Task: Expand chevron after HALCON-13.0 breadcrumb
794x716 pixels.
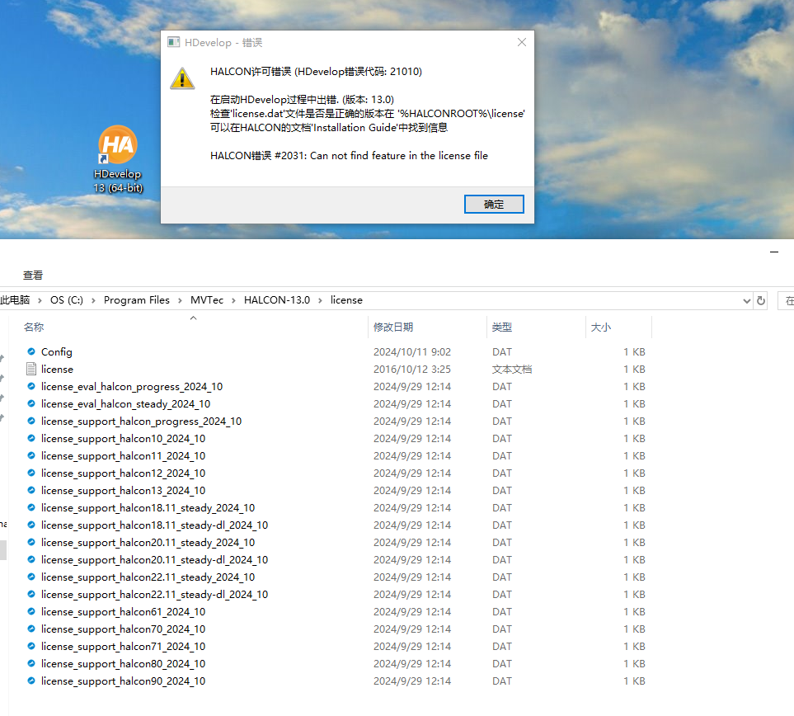Action: 320,300
